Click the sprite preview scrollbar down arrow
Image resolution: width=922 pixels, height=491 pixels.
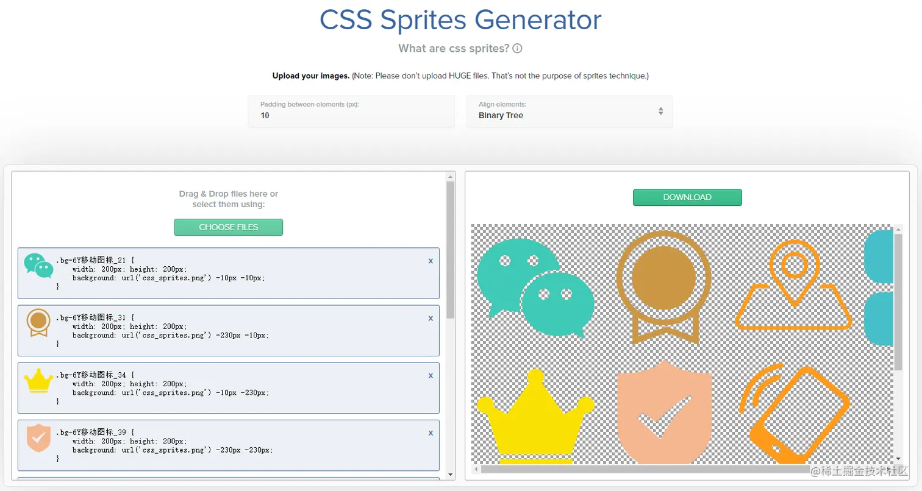coord(898,459)
